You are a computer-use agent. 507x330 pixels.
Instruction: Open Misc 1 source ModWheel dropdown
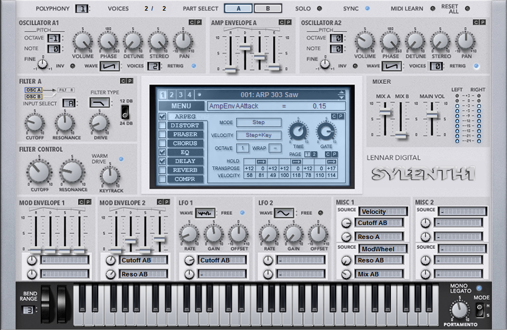pos(383,249)
